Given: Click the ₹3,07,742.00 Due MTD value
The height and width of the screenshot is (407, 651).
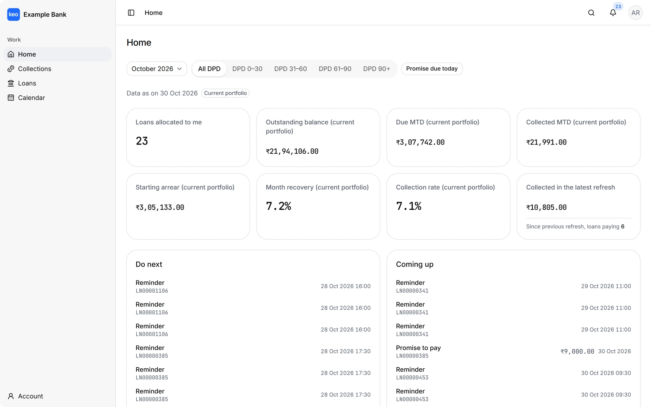Looking at the screenshot, I should (420, 142).
